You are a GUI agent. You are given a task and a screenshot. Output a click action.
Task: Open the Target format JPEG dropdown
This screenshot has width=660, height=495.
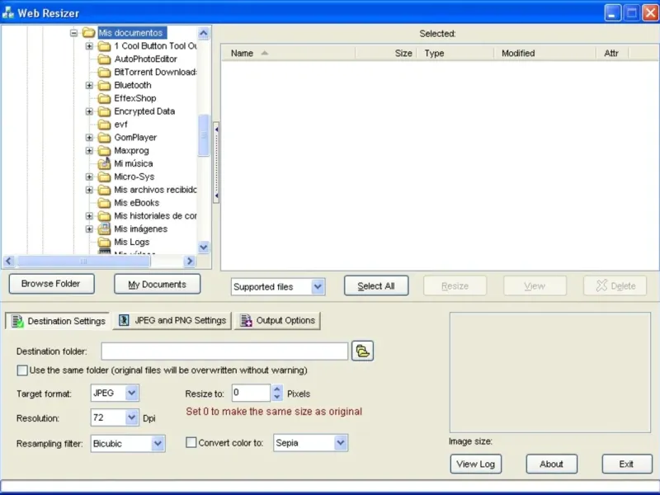pyautogui.click(x=131, y=393)
